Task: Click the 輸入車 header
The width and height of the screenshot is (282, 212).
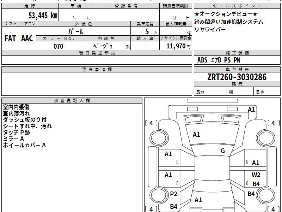Action: pyautogui.click(x=145, y=39)
